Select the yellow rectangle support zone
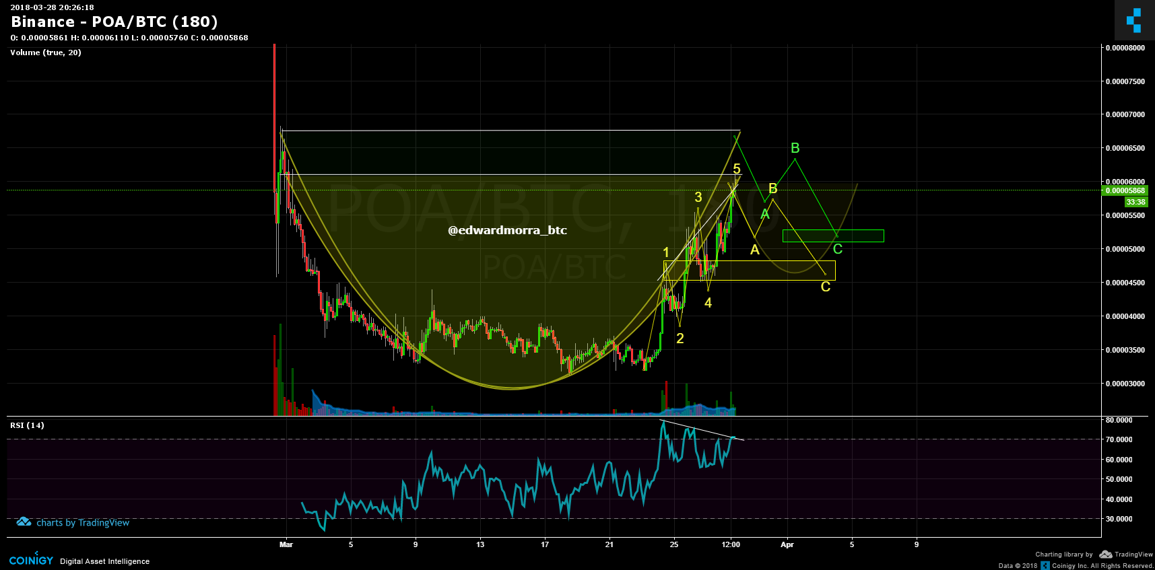This screenshot has height=570, width=1155. point(750,271)
